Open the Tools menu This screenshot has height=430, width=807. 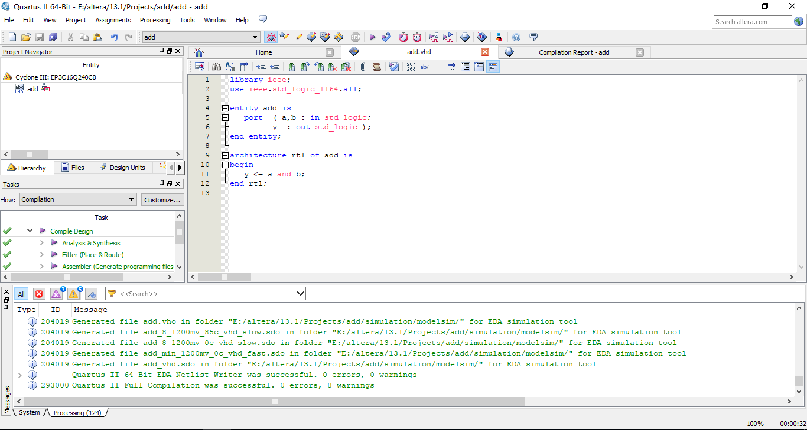point(187,20)
